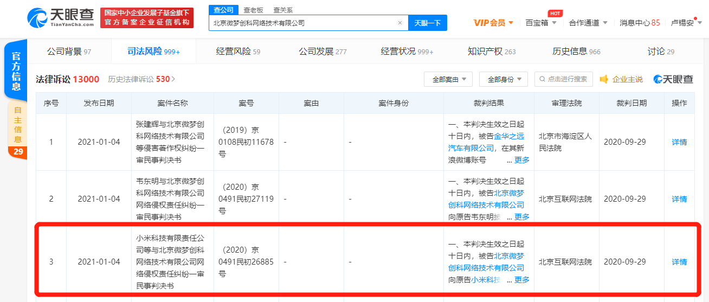Switch to 查关系 search tab

pyautogui.click(x=283, y=10)
